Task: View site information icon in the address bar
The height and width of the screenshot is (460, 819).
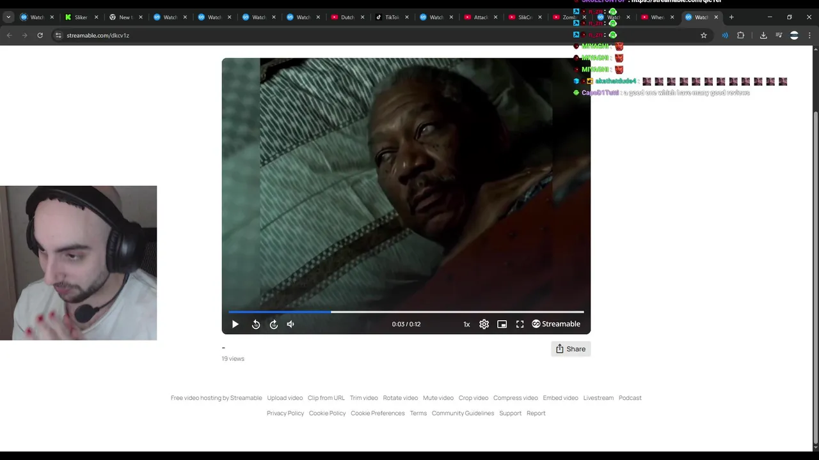Action: (58, 35)
